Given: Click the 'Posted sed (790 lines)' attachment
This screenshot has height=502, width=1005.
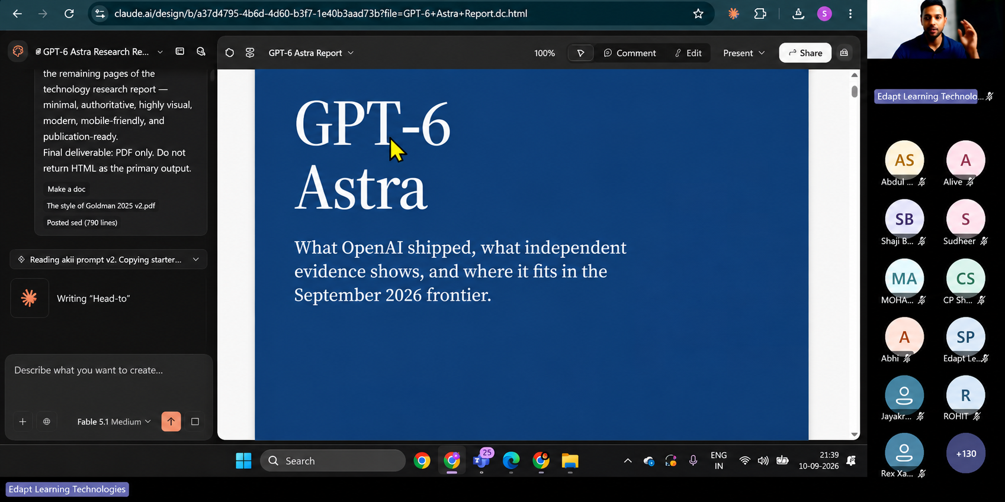Looking at the screenshot, I should [82, 223].
